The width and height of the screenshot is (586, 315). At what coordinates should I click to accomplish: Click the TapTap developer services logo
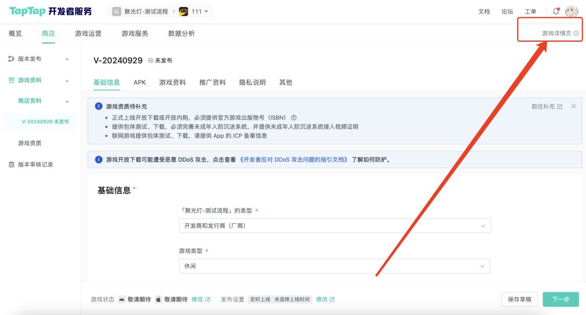[50, 11]
